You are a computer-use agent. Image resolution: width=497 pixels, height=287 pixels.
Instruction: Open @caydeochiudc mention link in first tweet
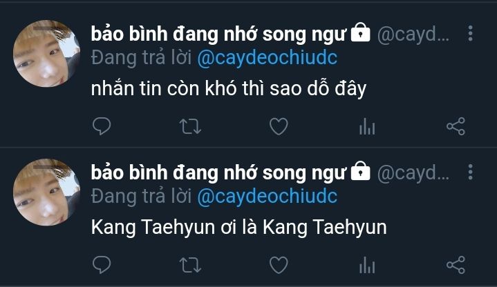(x=267, y=58)
